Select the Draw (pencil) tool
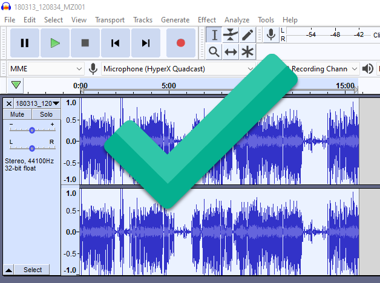The height and width of the screenshot is (283, 380). [x=247, y=35]
